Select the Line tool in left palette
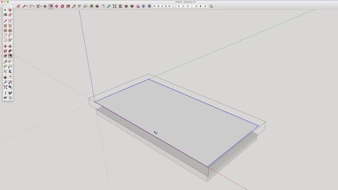The height and width of the screenshot is (190, 338). click(x=5, y=21)
